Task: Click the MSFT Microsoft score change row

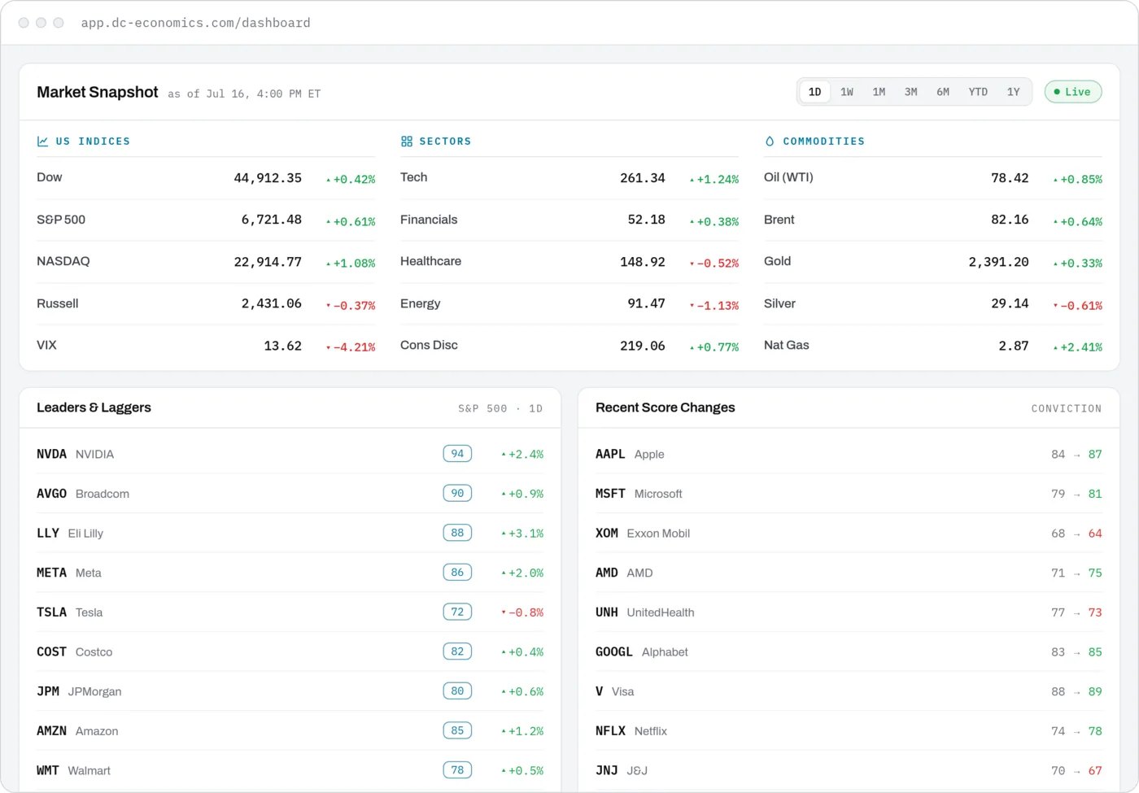Action: click(x=849, y=494)
